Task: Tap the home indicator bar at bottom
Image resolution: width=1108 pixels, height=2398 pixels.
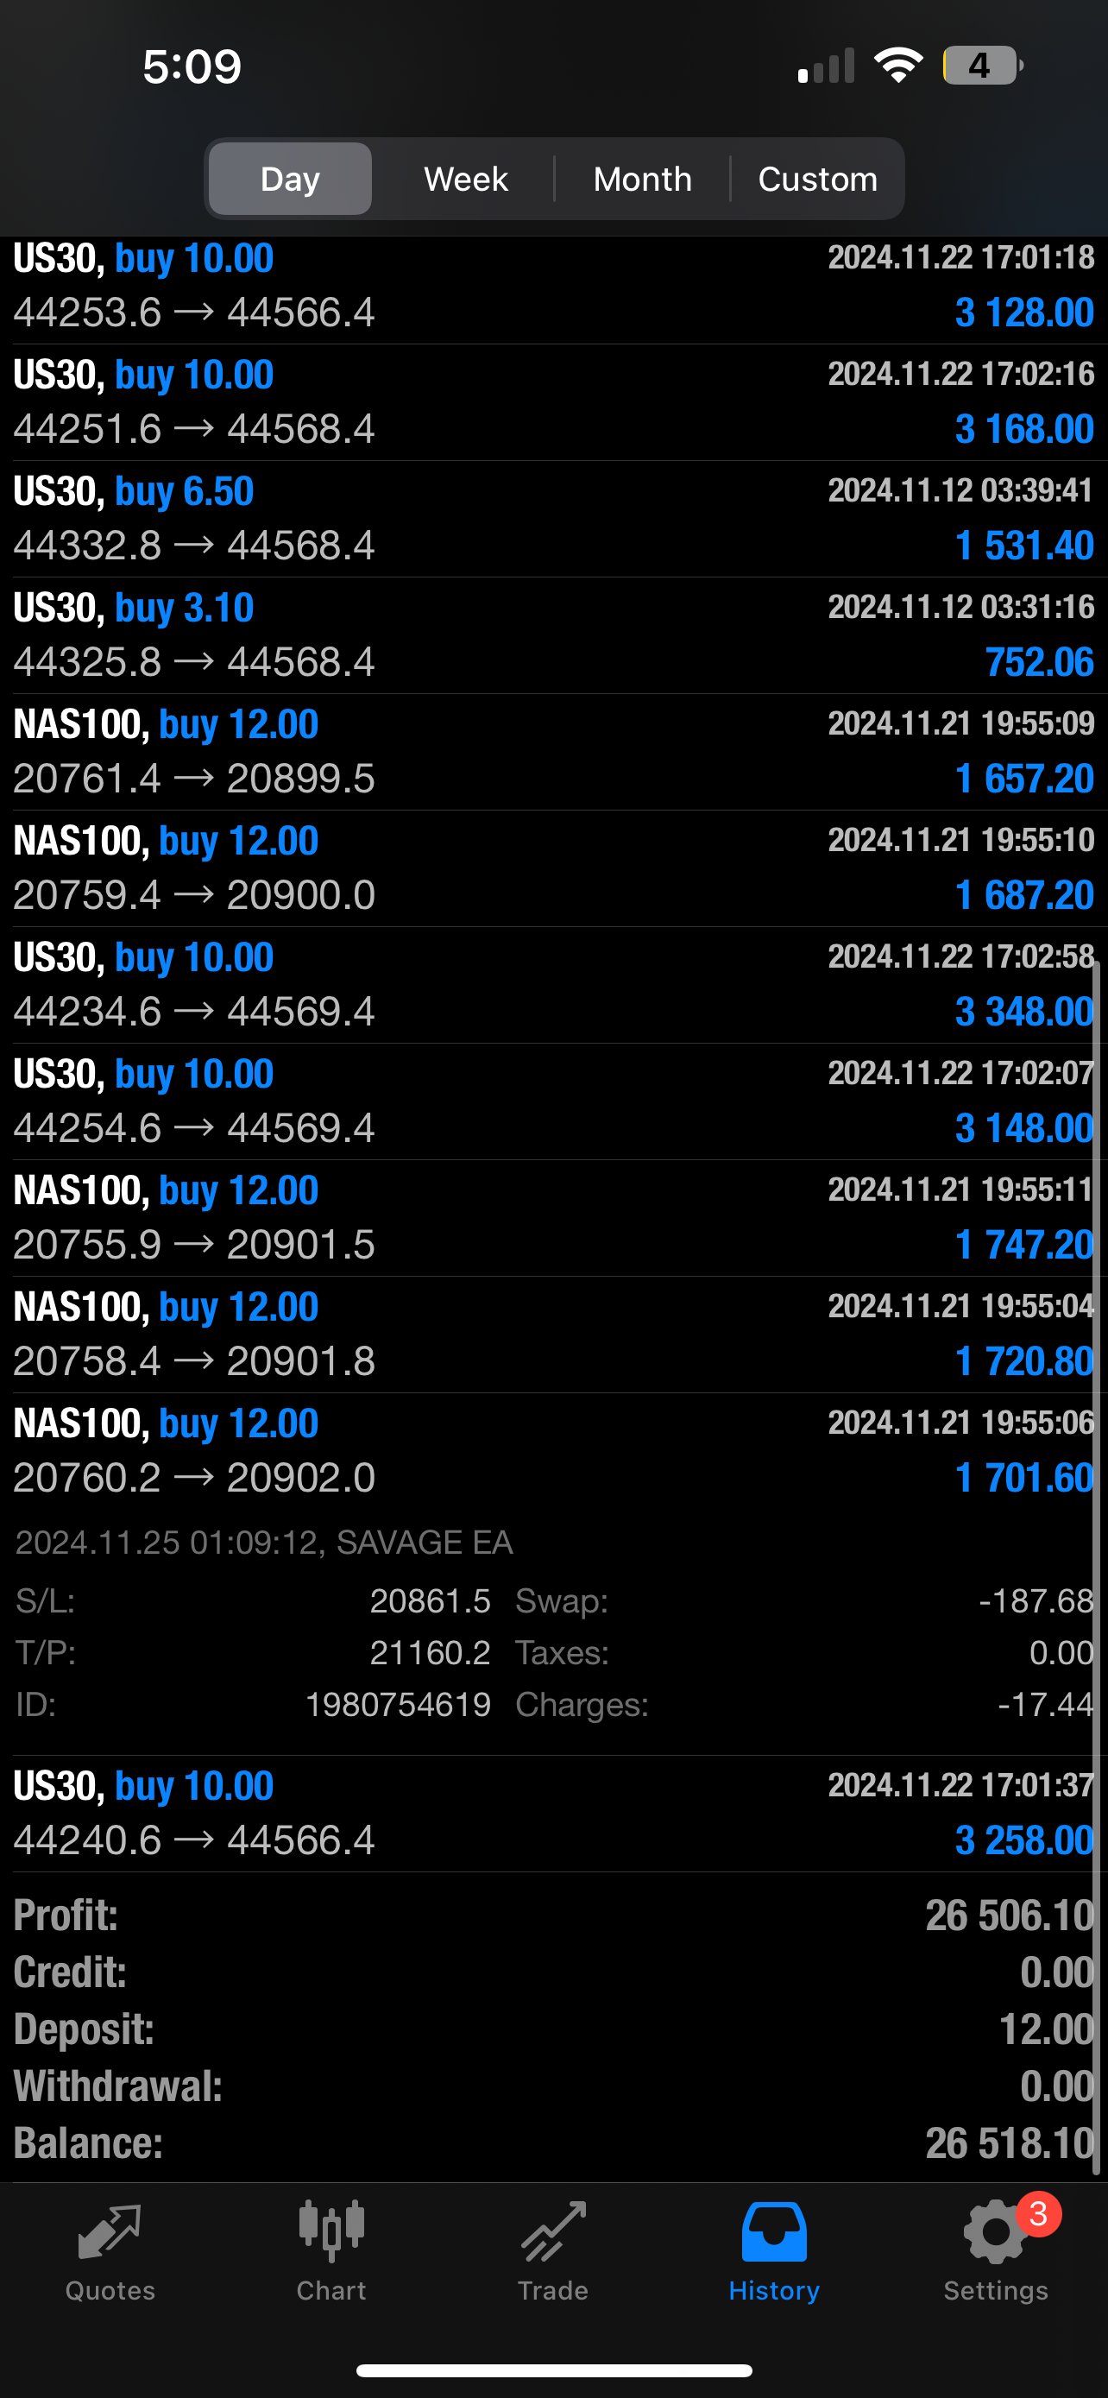Action: 553,2370
